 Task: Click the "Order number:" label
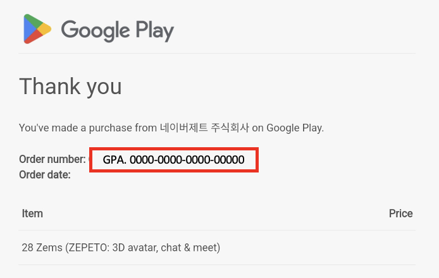click(53, 159)
